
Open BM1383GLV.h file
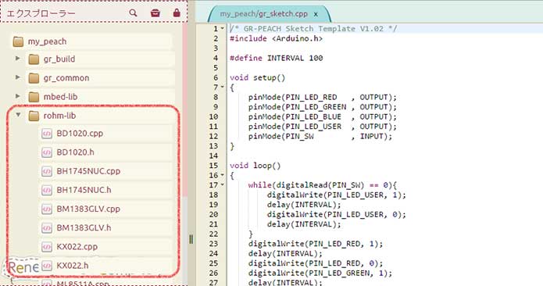[84, 228]
